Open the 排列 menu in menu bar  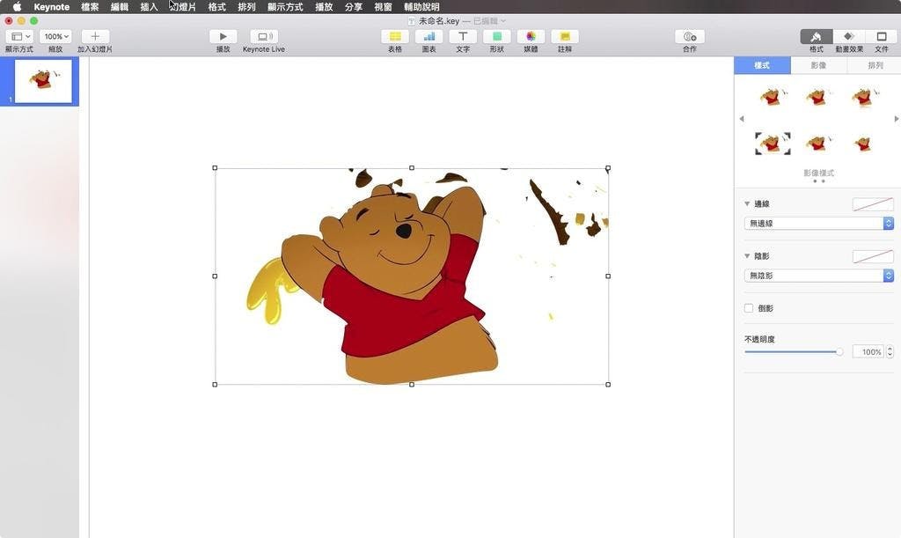[x=246, y=7]
